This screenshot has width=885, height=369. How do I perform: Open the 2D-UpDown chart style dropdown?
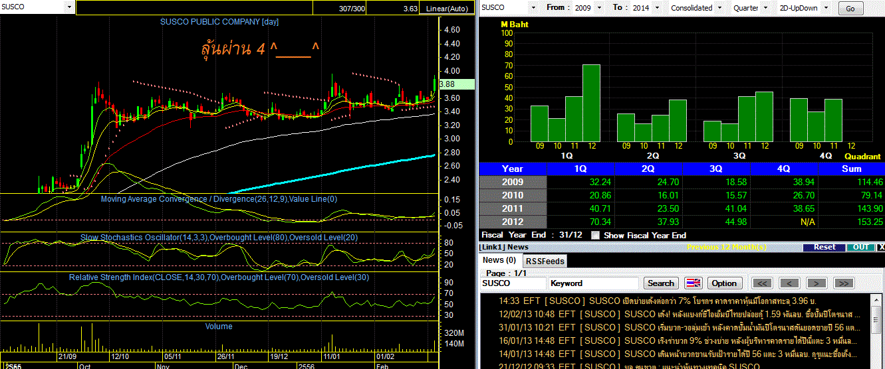coord(825,8)
